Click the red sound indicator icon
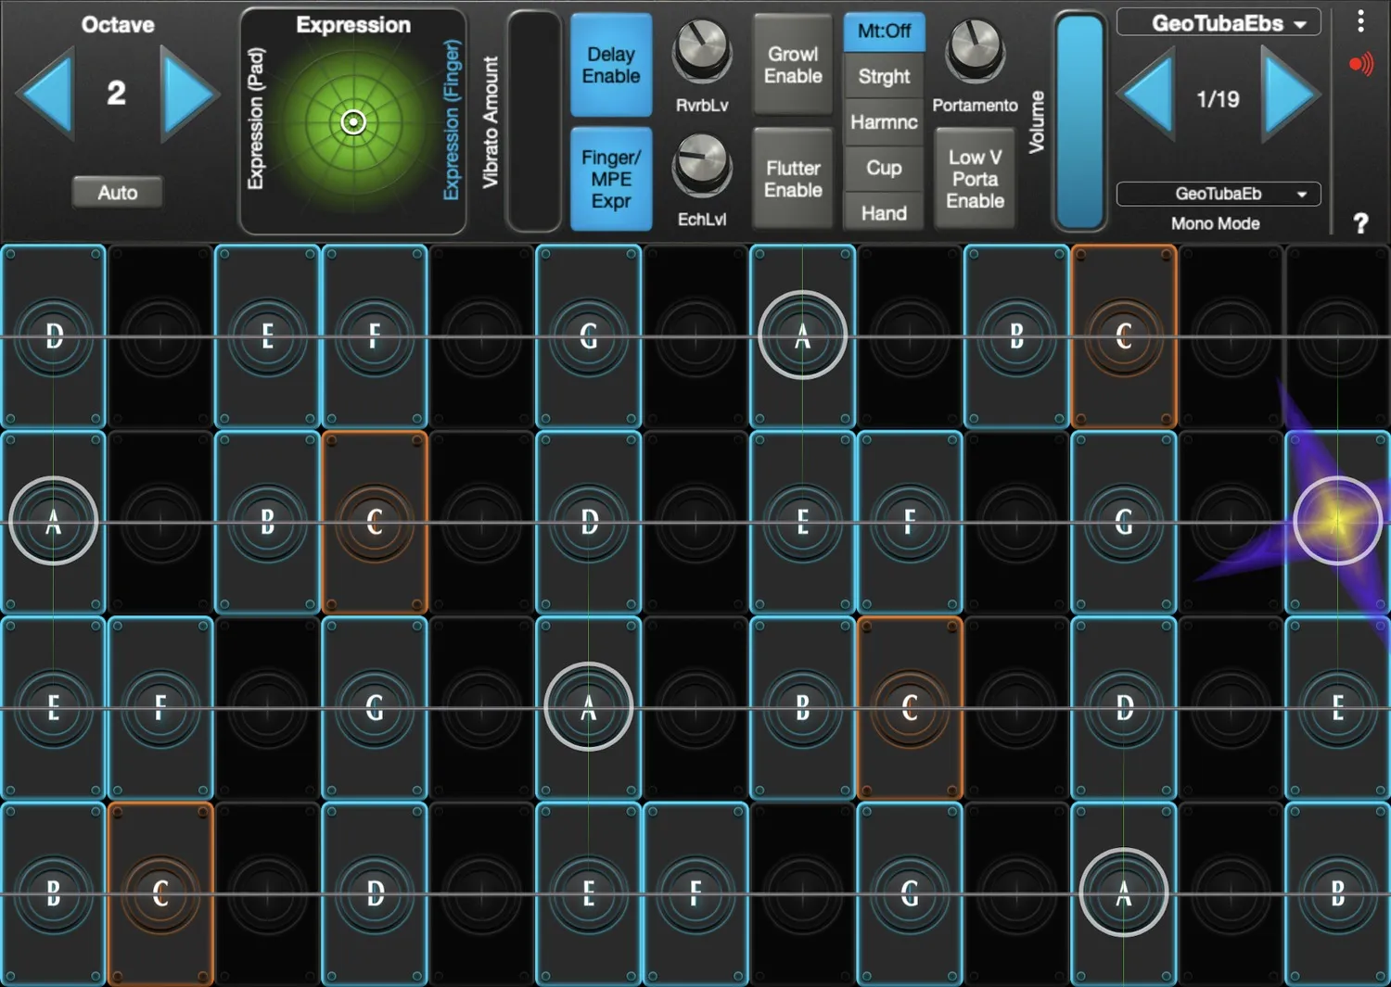The image size is (1391, 987). pos(1360,64)
